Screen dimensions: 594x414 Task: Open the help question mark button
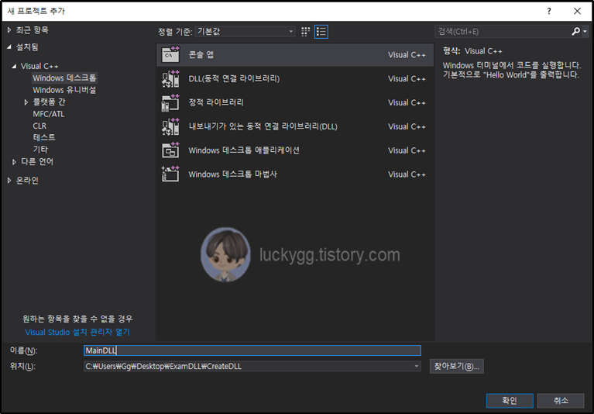coord(549,11)
